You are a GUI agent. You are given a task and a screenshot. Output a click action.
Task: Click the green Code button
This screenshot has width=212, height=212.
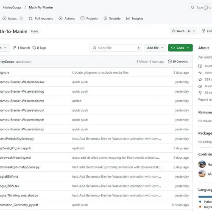point(180,48)
